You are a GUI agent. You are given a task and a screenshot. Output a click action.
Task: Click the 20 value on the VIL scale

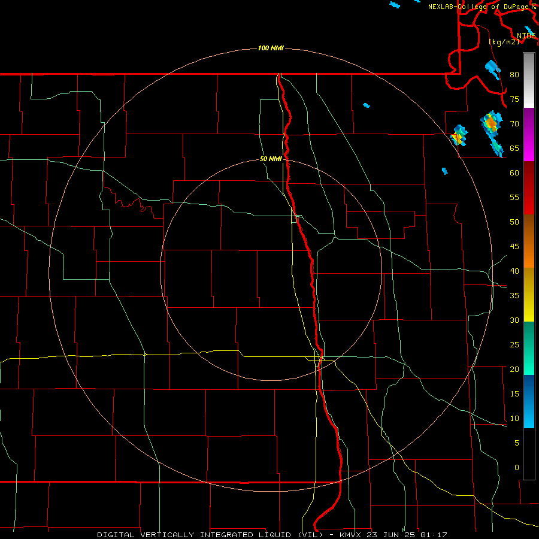pyautogui.click(x=514, y=369)
